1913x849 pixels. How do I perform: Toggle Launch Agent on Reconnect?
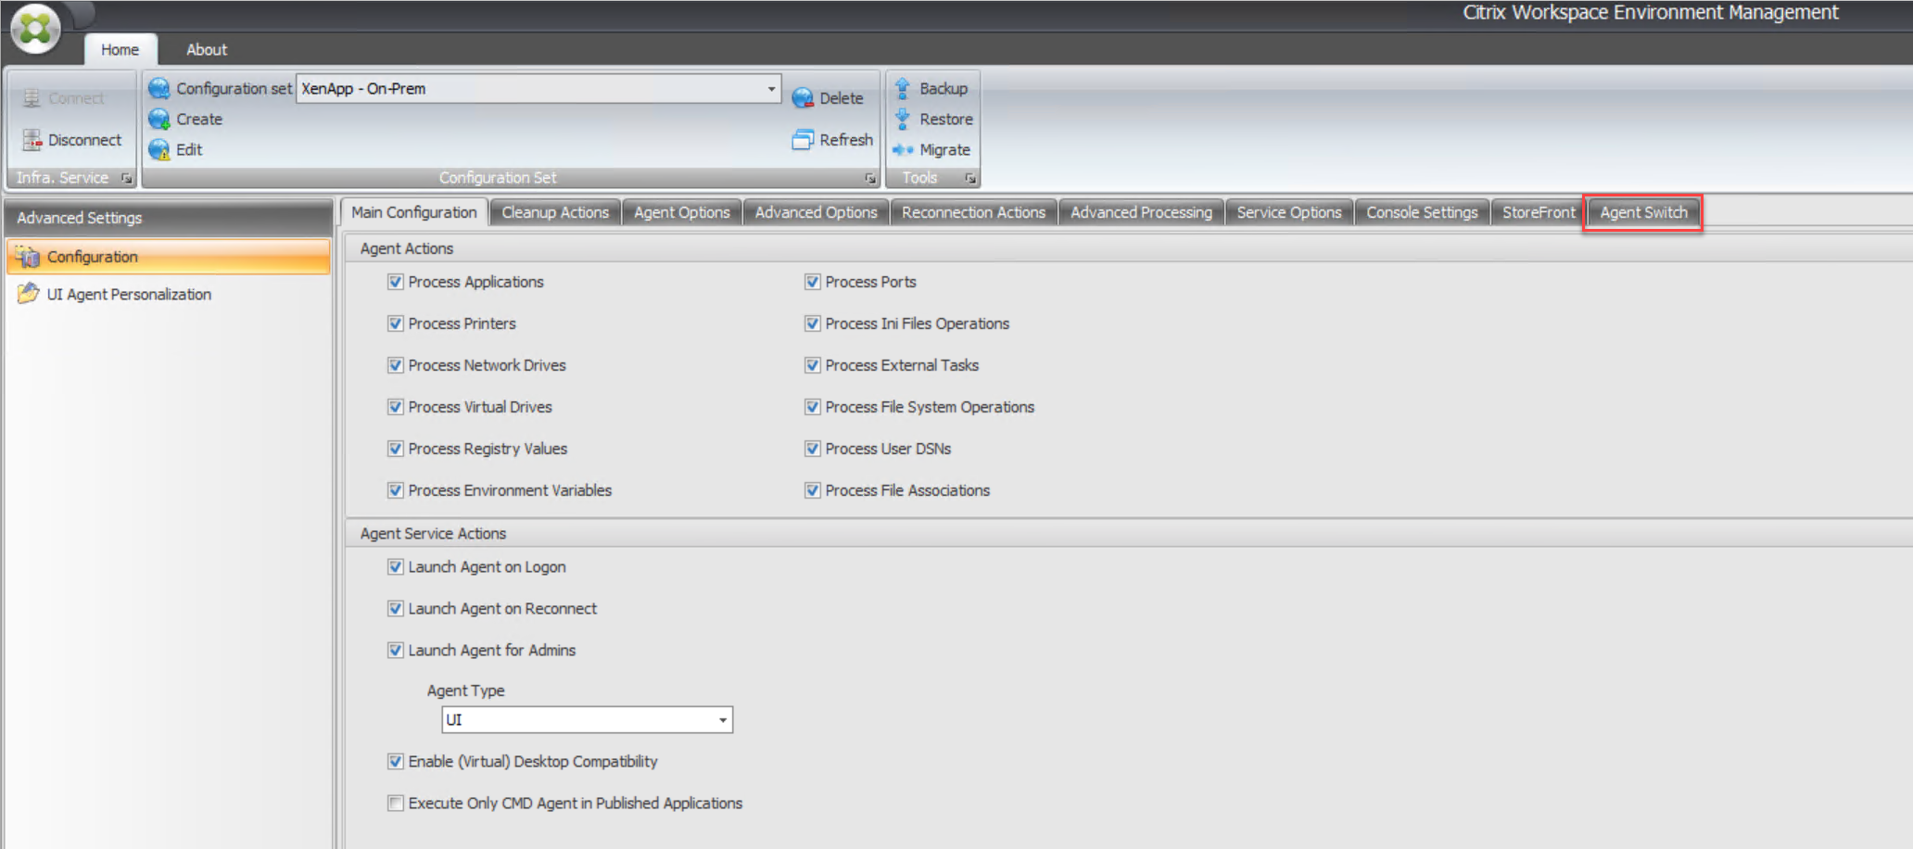[396, 608]
